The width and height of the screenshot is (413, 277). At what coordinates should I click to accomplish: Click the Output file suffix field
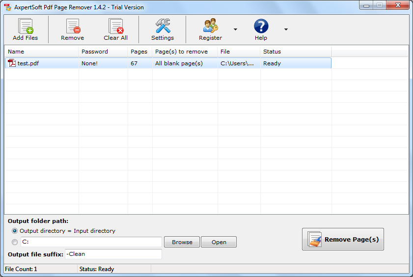tap(113, 254)
